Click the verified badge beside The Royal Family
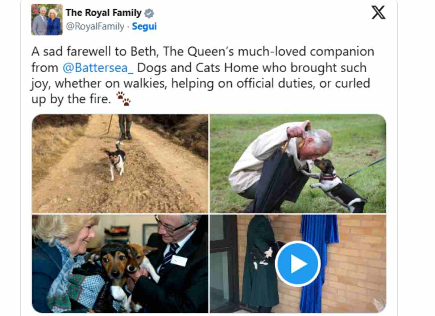 [x=148, y=13]
